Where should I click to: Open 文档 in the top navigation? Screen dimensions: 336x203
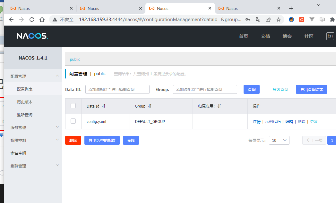265,36
